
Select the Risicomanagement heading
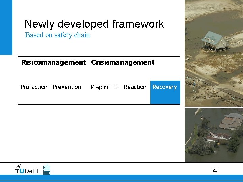point(53,63)
